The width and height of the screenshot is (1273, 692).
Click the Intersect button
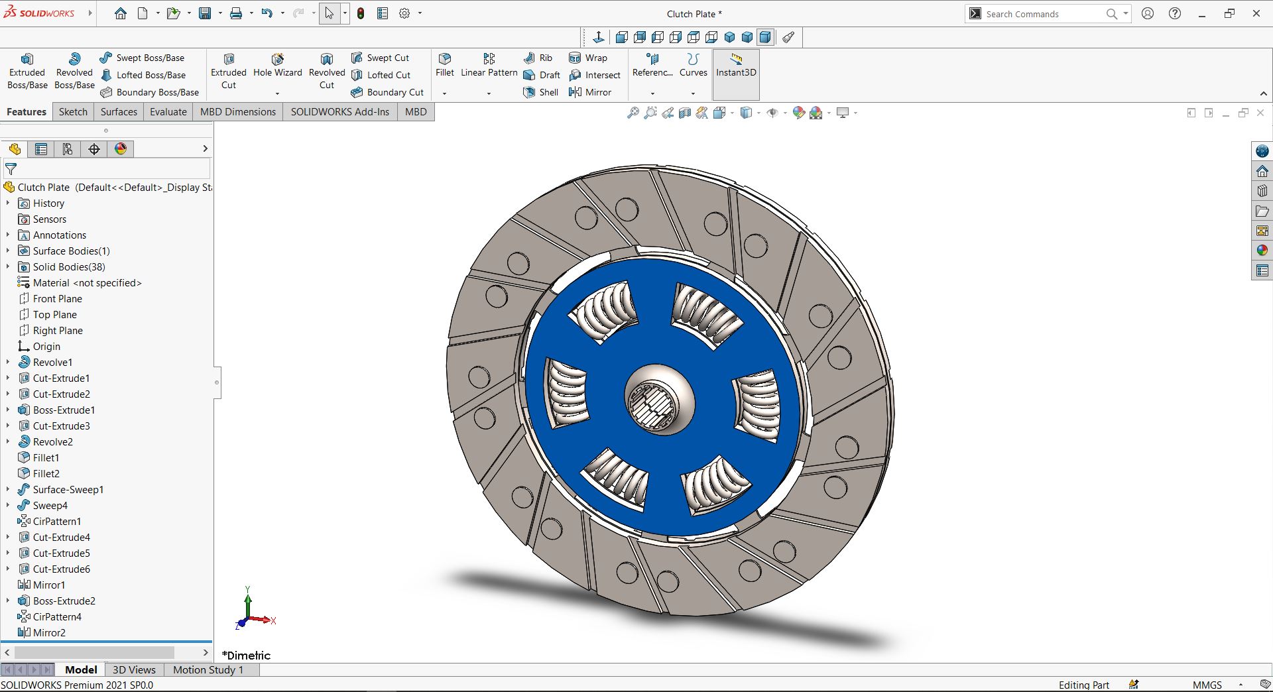[595, 75]
